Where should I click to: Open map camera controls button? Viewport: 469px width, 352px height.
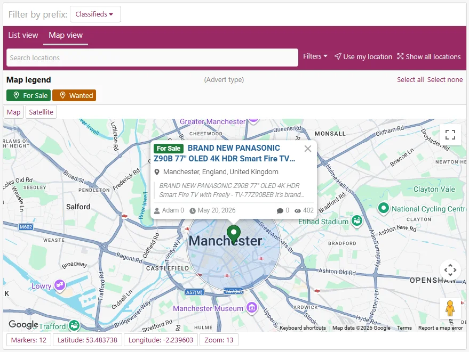click(x=450, y=270)
